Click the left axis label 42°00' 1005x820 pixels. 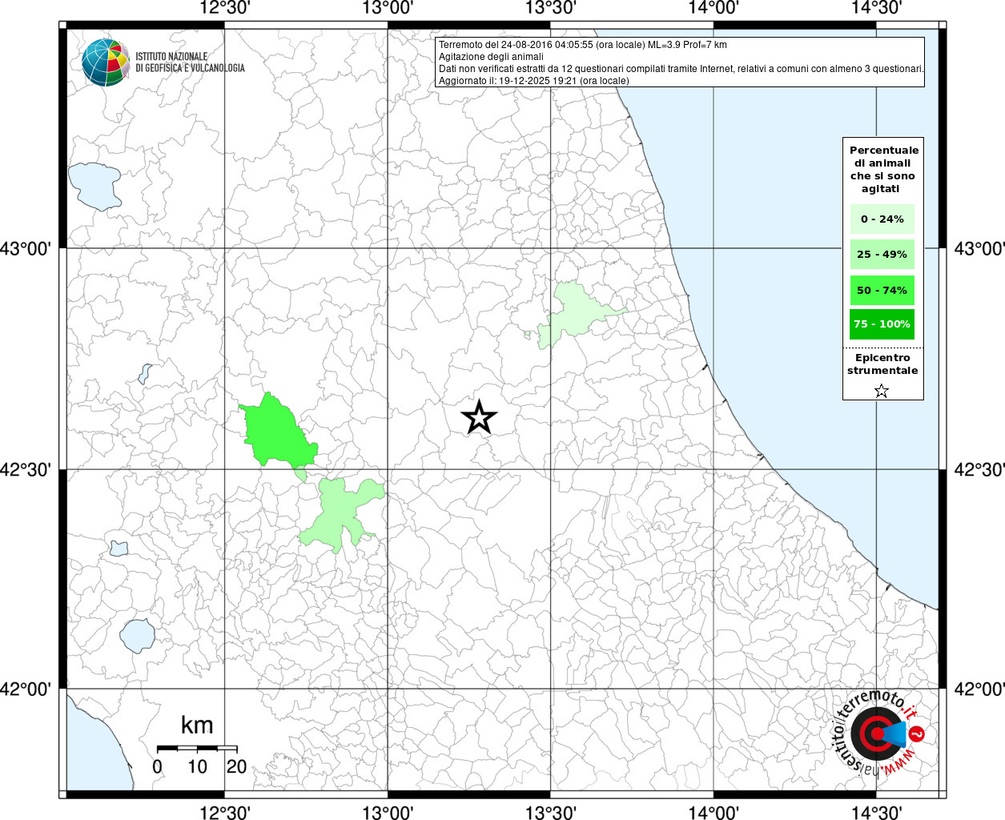click(26, 689)
